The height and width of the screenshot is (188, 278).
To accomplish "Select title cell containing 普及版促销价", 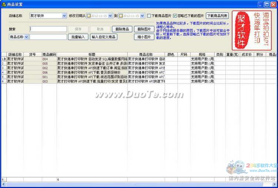I will pyautogui.click(x=92, y=72).
